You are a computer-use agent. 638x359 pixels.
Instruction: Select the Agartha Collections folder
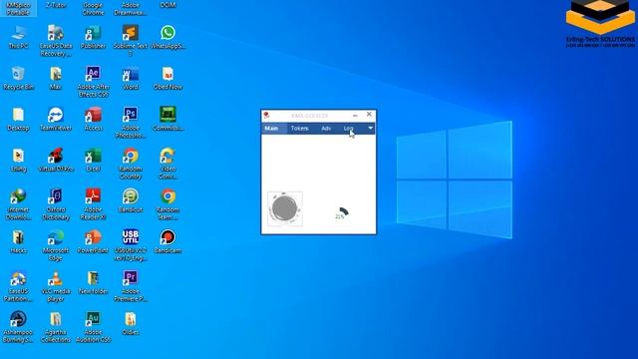[56, 328]
